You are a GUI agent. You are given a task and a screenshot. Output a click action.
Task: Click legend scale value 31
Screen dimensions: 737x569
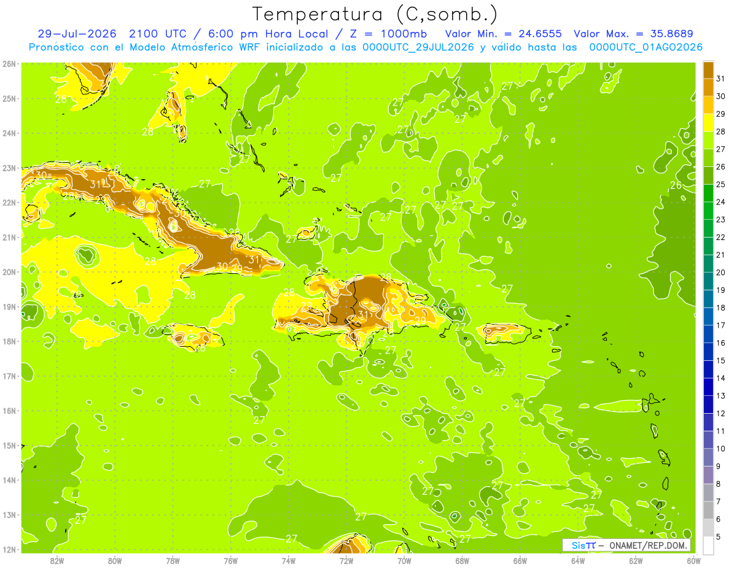pyautogui.click(x=720, y=79)
